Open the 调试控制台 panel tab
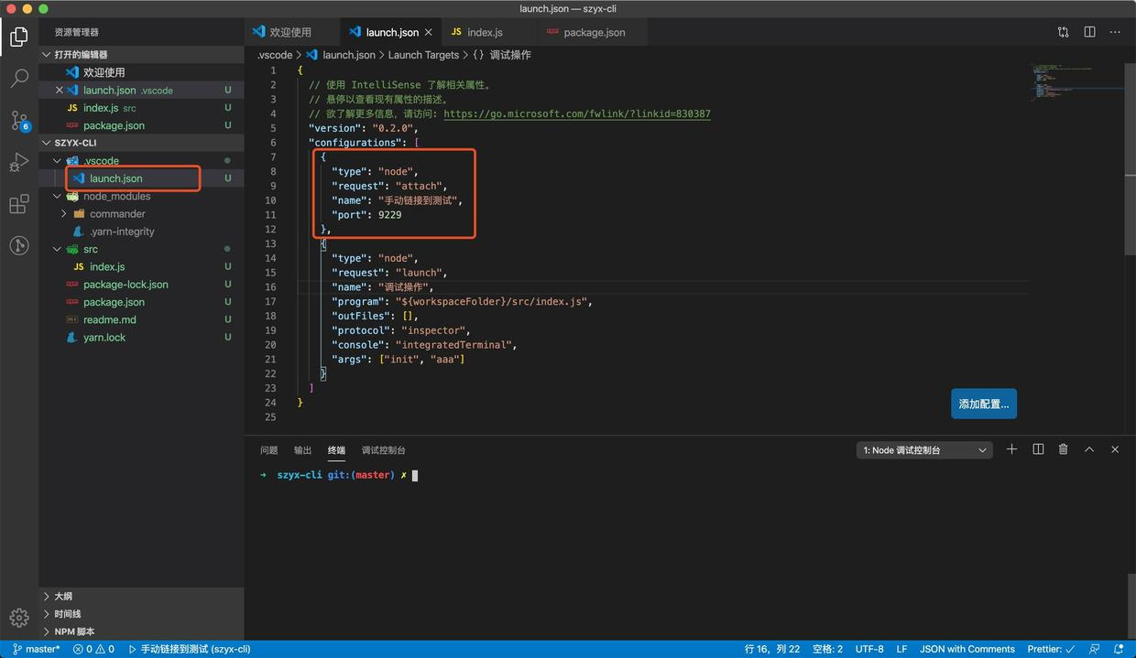 (383, 450)
